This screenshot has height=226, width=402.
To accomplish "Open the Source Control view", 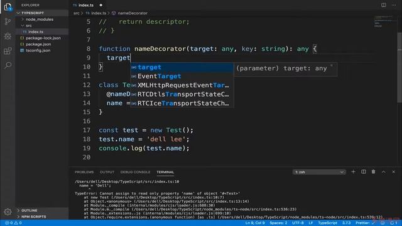I will [x=8, y=21].
